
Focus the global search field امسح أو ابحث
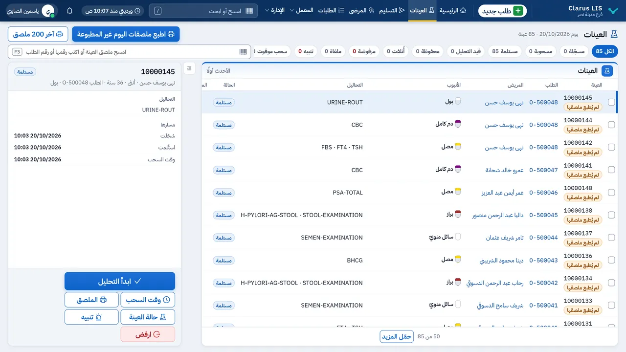pos(203,11)
